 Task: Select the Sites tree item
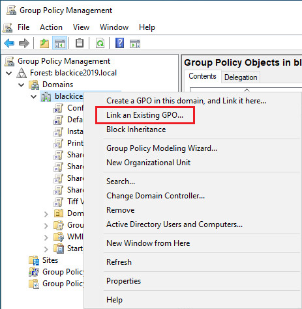point(50,260)
